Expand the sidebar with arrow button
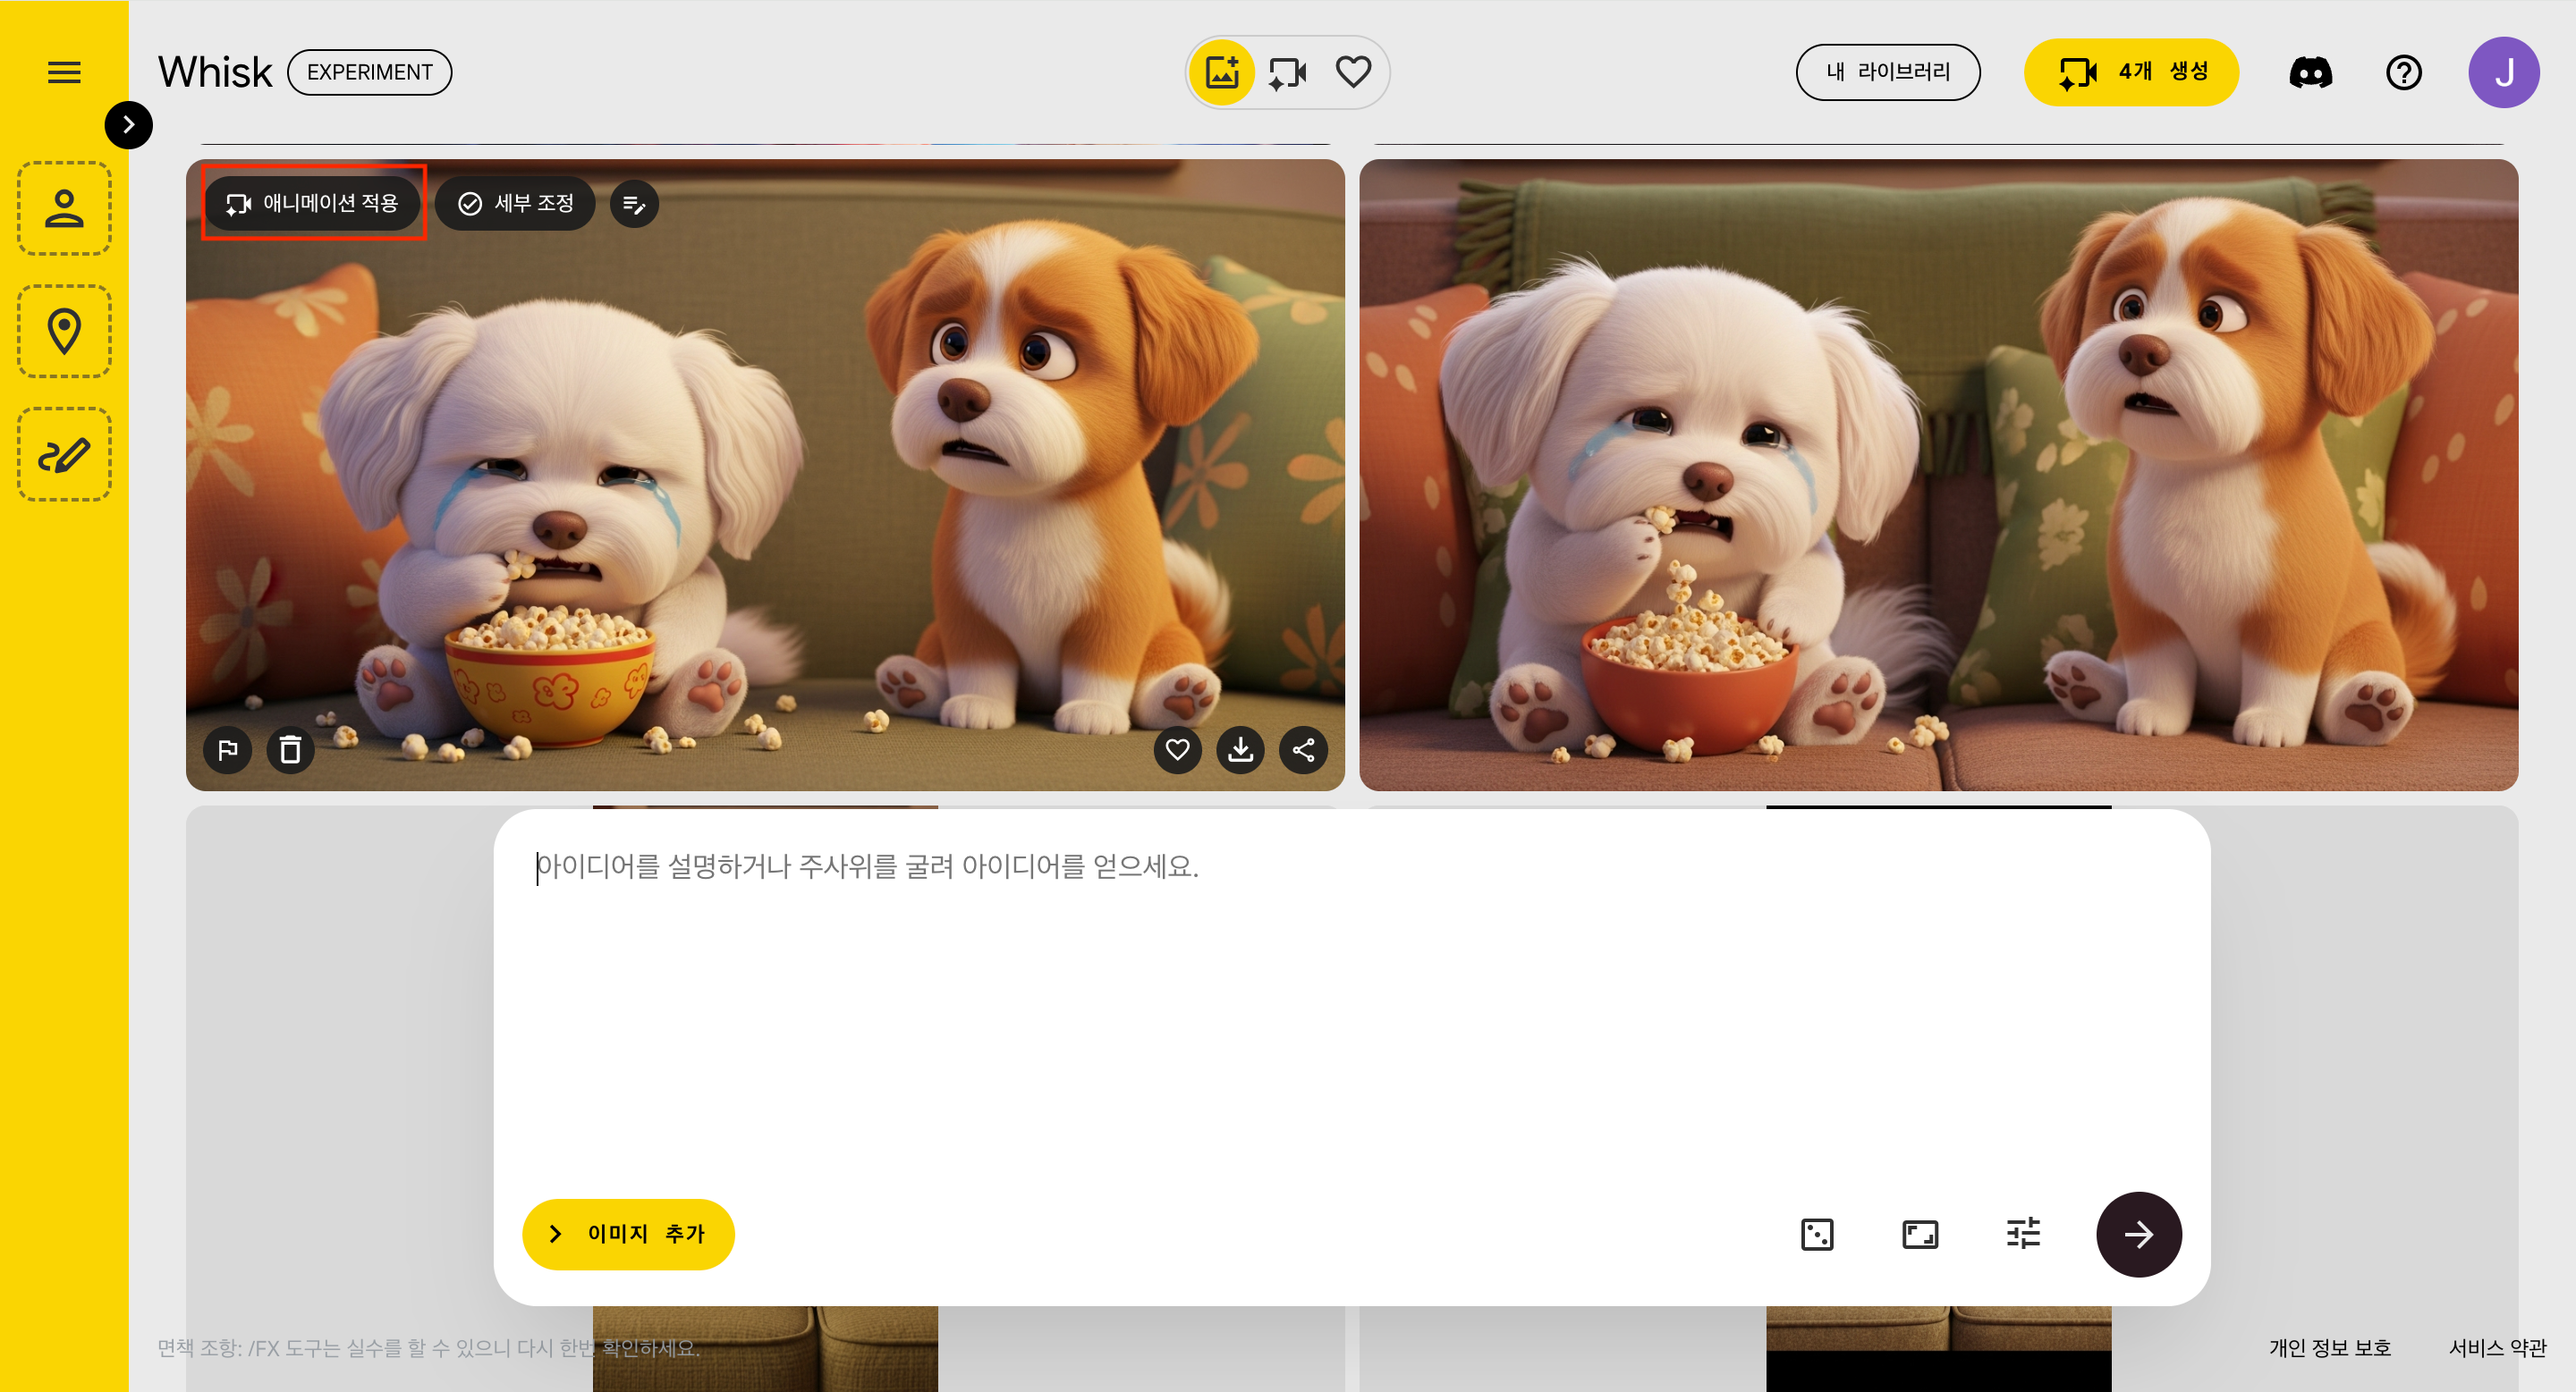The height and width of the screenshot is (1392, 2576). [x=128, y=125]
